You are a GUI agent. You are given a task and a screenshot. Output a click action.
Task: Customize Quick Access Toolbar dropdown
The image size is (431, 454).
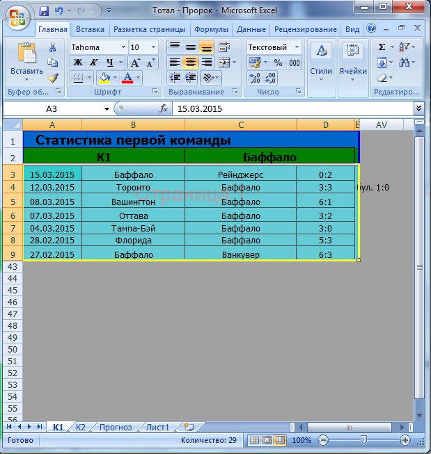tap(109, 11)
